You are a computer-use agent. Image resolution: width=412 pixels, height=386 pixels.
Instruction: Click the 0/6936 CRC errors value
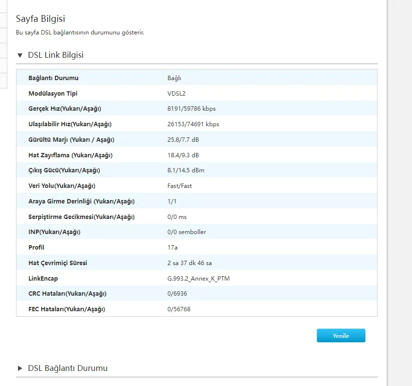178,294
